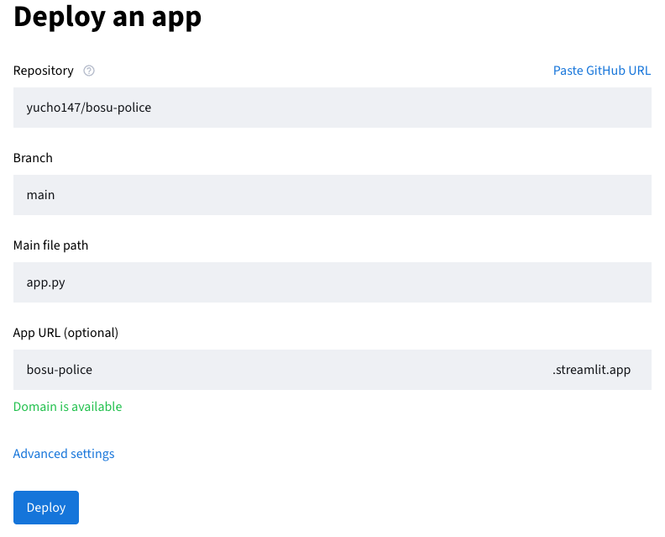This screenshot has width=665, height=537.
Task: Select the Main file path label
Action: coord(50,245)
